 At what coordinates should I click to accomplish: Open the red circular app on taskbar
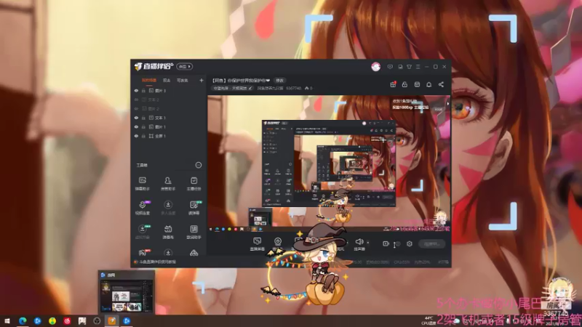tap(67, 320)
